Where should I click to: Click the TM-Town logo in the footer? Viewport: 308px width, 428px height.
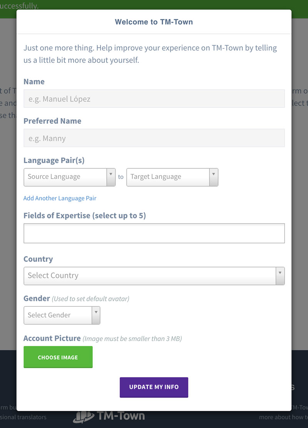tap(109, 416)
